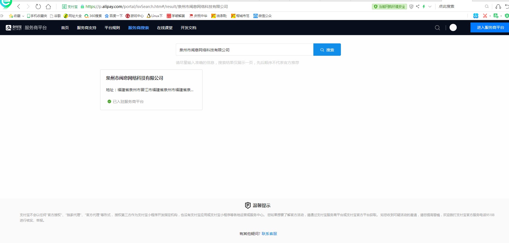Viewport: 509px width, 243px height.
Task: Expand the 收藏 favorites dropdown arrow
Action: (x=23, y=16)
